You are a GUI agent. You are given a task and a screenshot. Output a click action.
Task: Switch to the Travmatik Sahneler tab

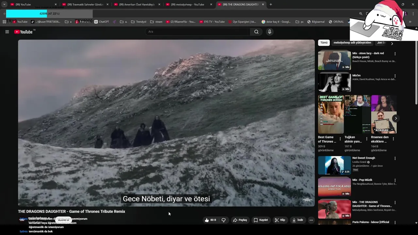tap(85, 5)
